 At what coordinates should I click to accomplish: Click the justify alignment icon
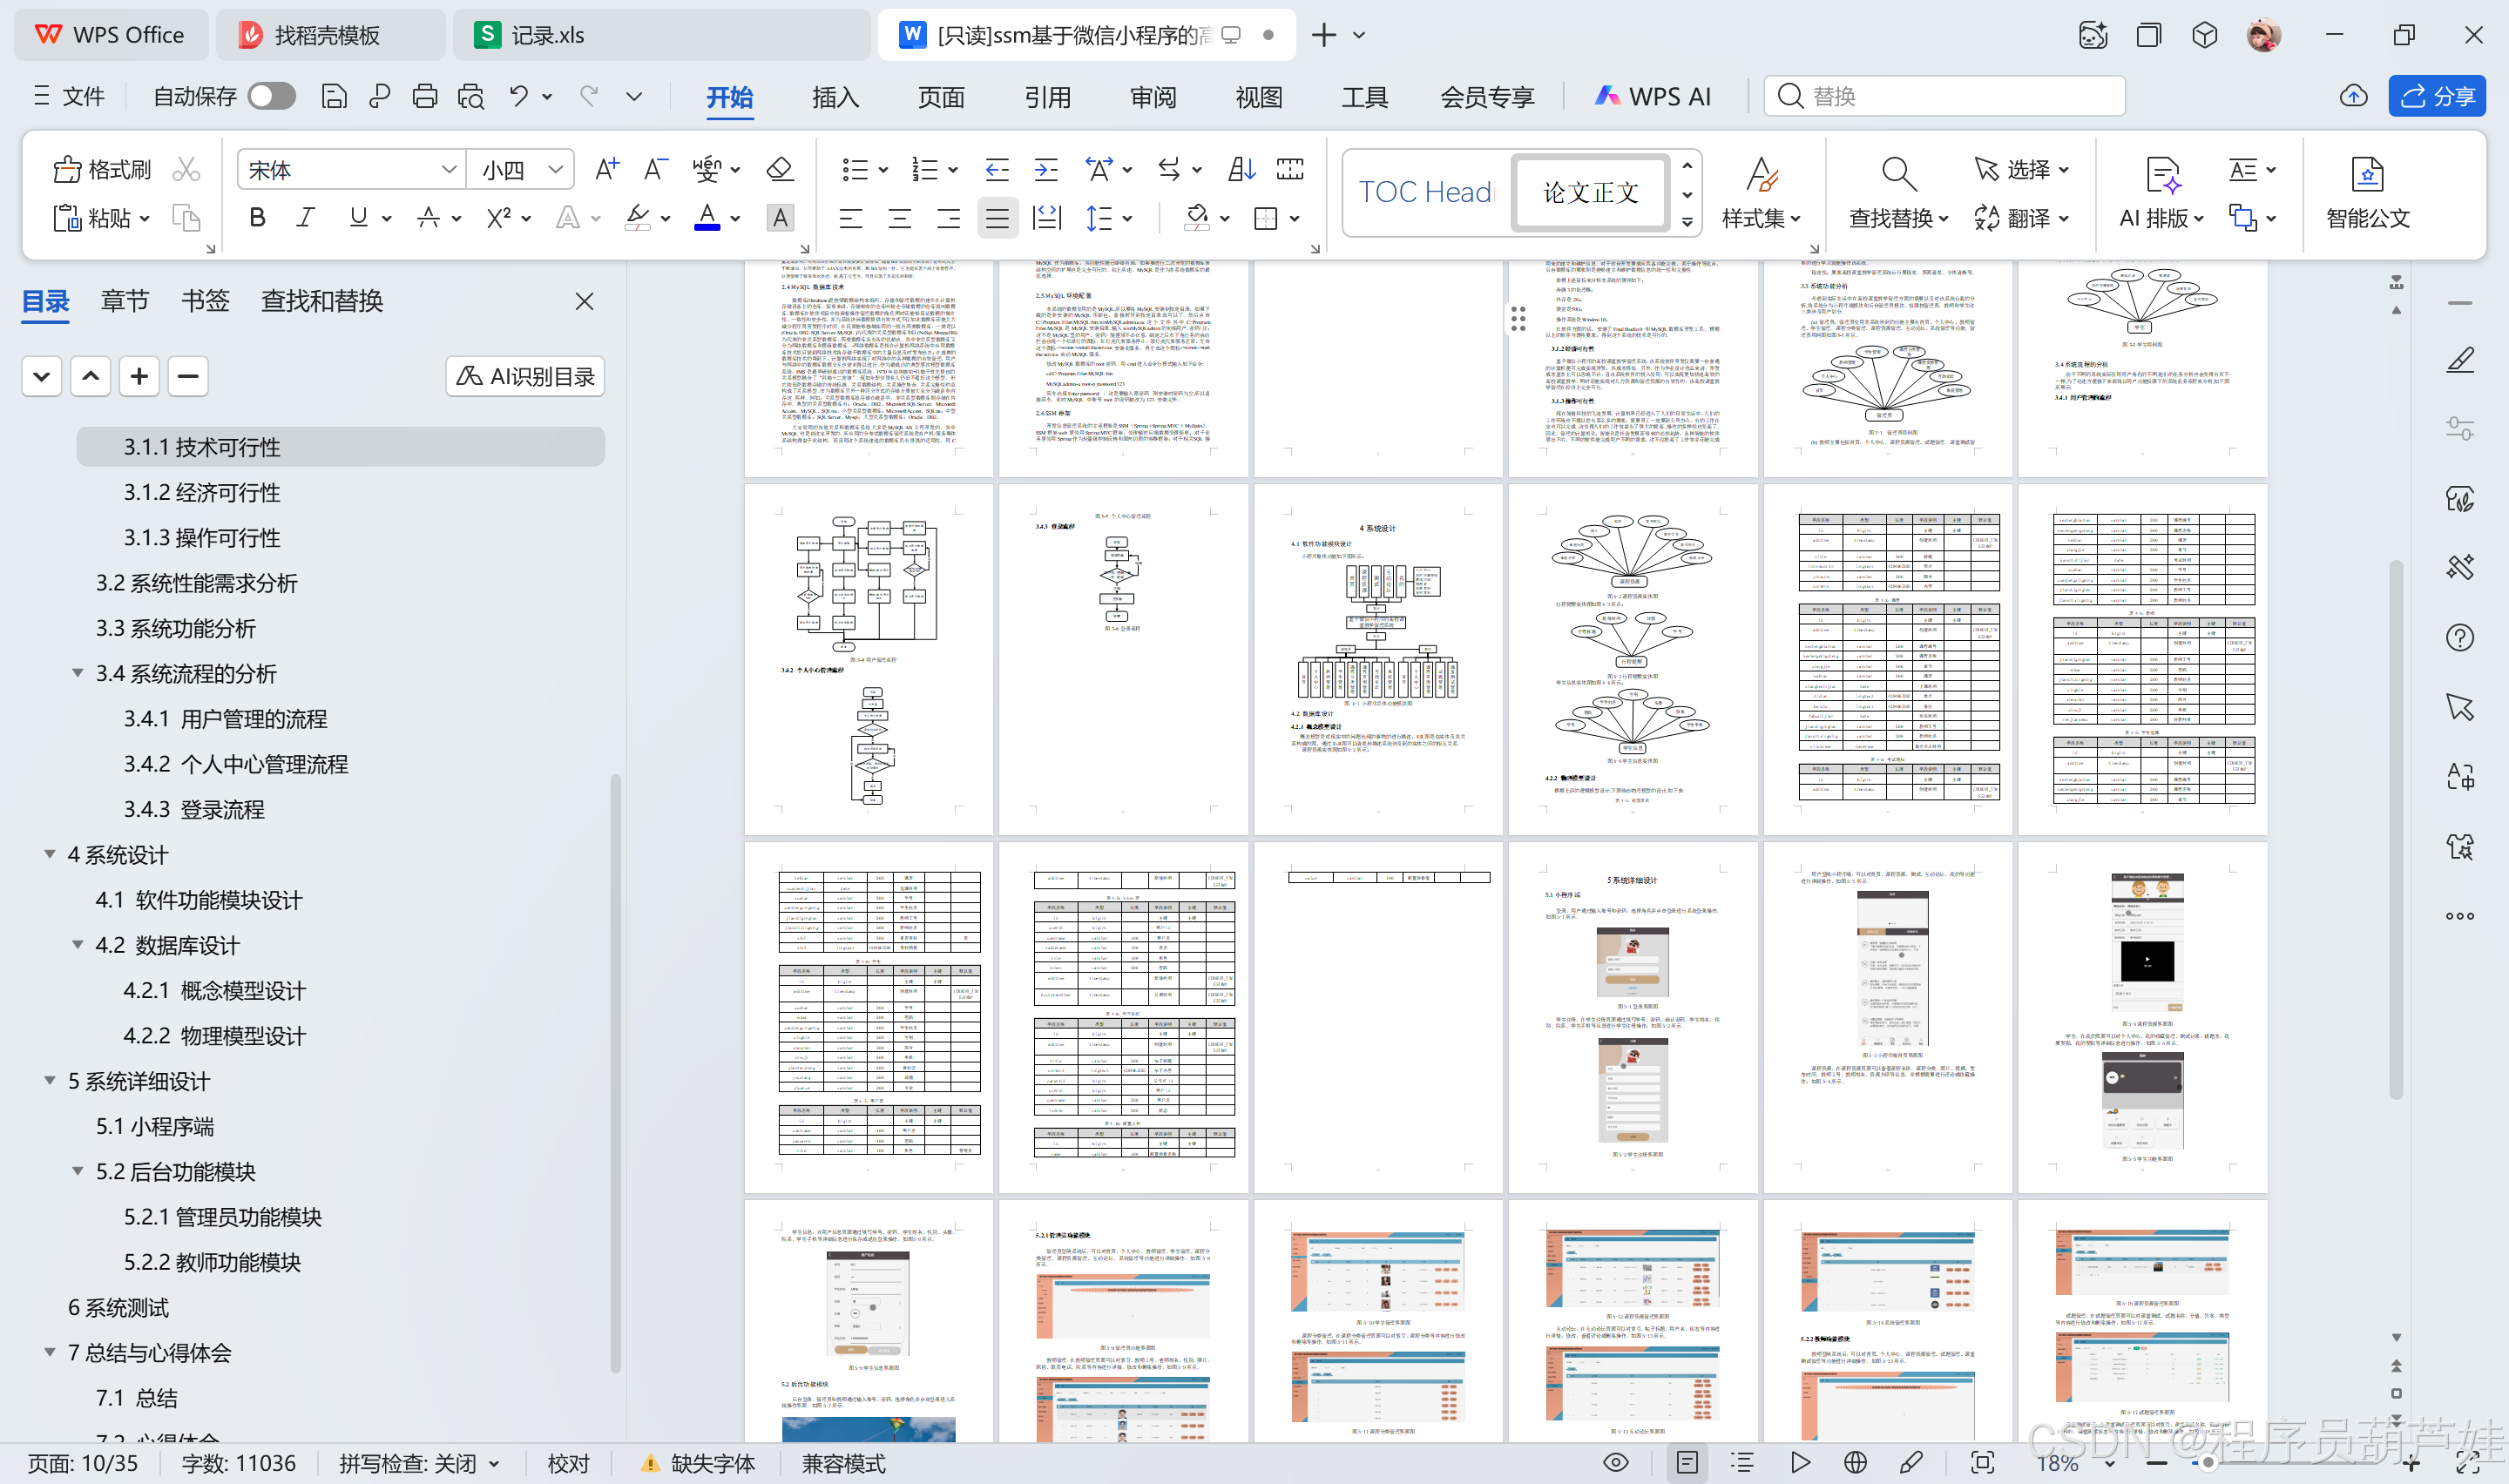997,217
